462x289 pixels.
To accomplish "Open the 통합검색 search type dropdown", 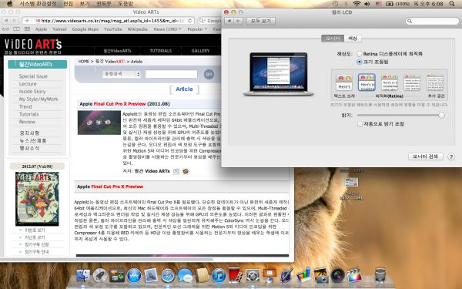I will pos(122,74).
